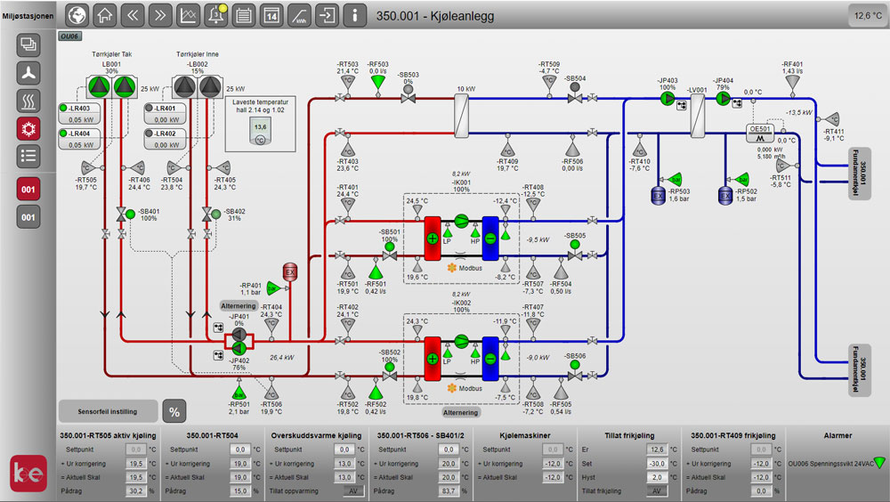Click the LV001 heat exchanger symbol
Viewport: 890px width, 502px height.
point(697,116)
